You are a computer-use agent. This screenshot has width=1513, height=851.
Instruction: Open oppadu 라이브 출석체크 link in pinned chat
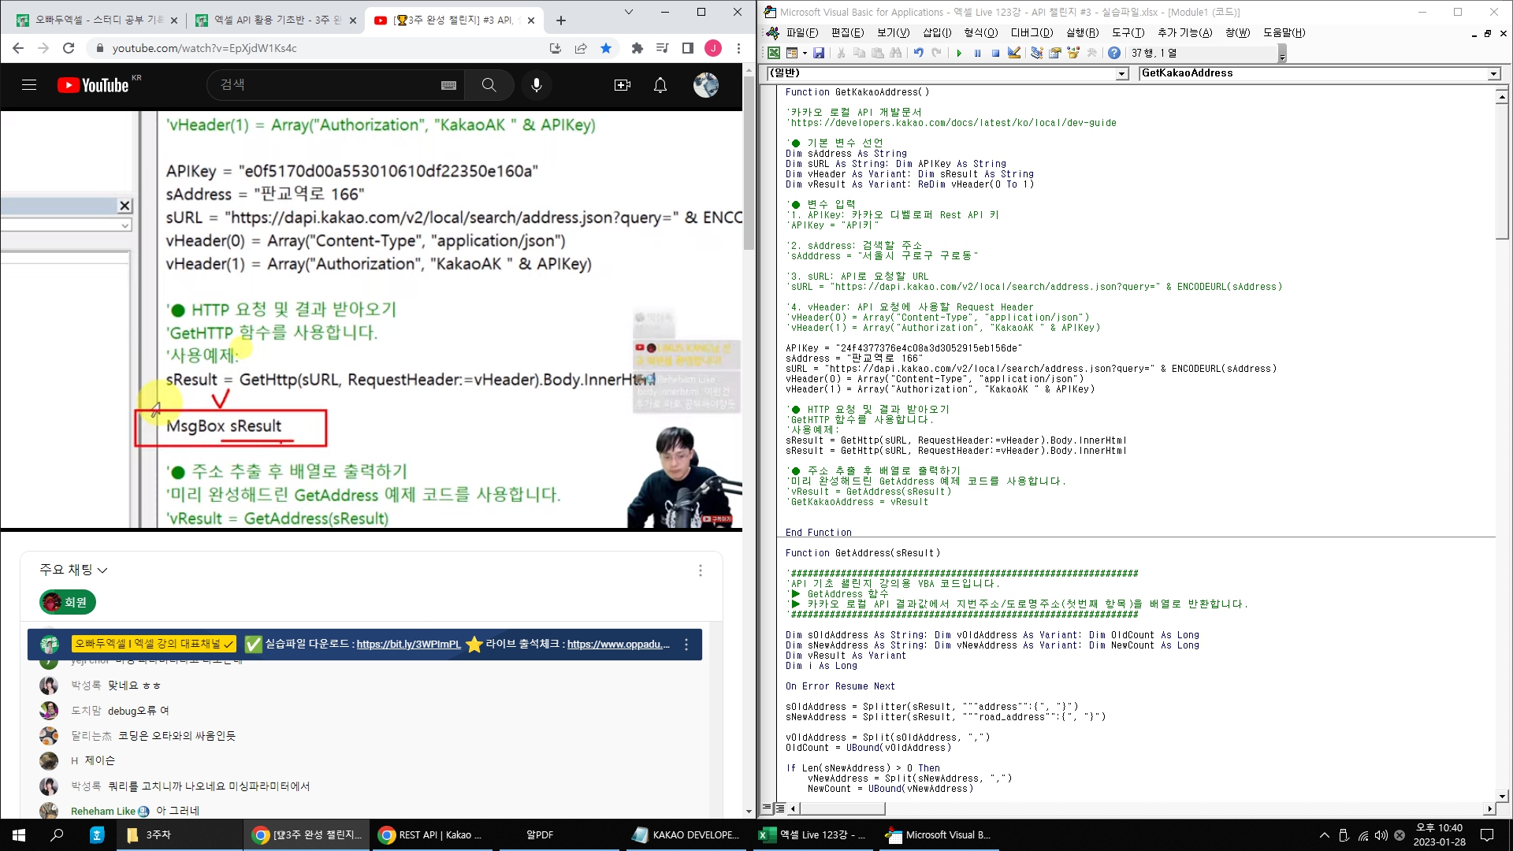coord(618,645)
